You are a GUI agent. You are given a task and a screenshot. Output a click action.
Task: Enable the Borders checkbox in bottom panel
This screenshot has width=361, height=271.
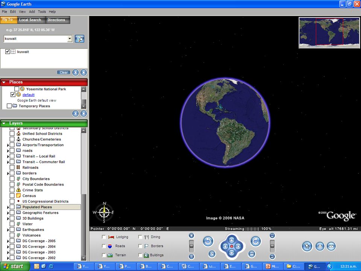[140, 246]
